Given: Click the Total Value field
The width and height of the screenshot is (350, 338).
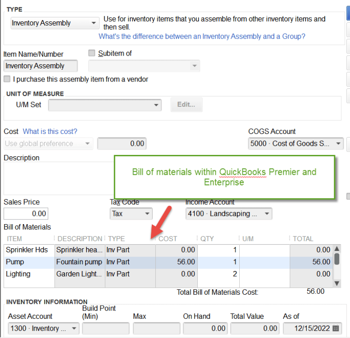Looking at the screenshot, I should click(x=255, y=328).
